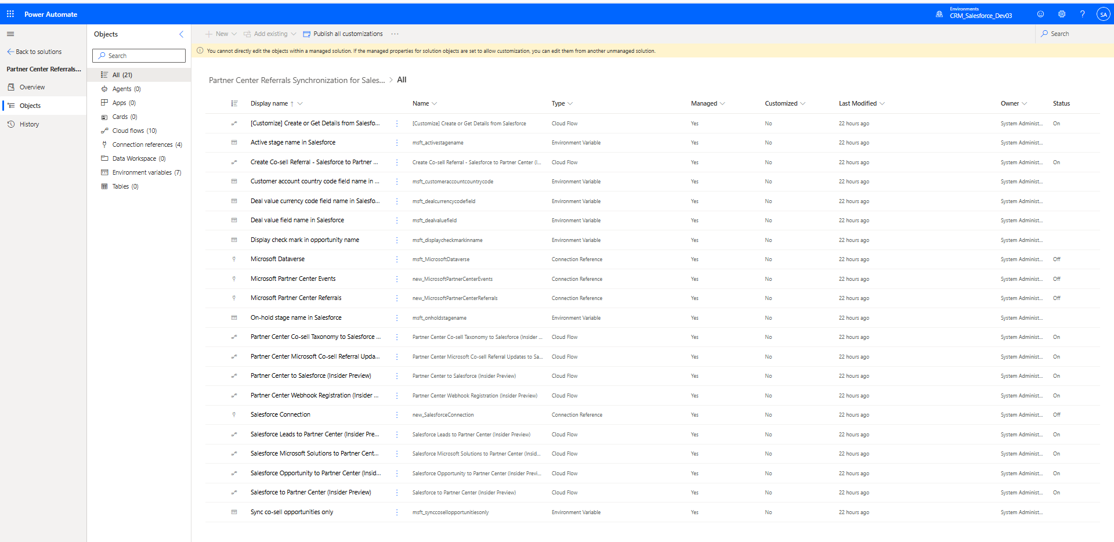Expand the New dropdown
The width and height of the screenshot is (1114, 542).
click(x=234, y=34)
